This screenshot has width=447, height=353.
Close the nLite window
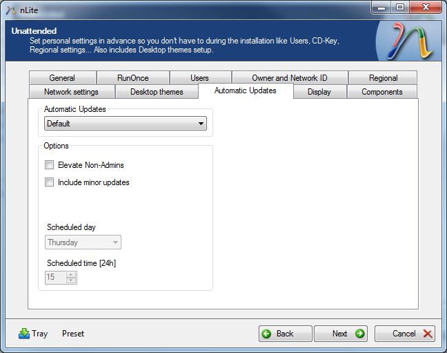click(x=426, y=8)
